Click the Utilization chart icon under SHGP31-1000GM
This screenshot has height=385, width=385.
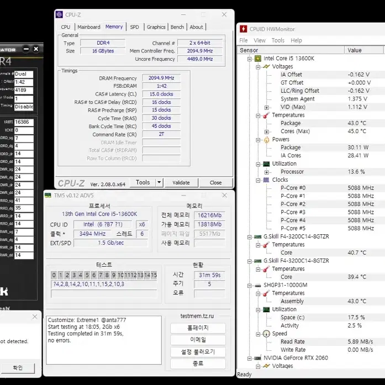pos(266,309)
